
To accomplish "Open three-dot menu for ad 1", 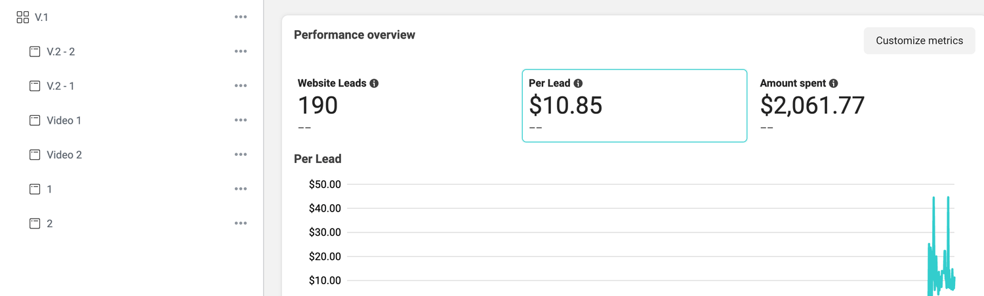I will click(x=241, y=189).
